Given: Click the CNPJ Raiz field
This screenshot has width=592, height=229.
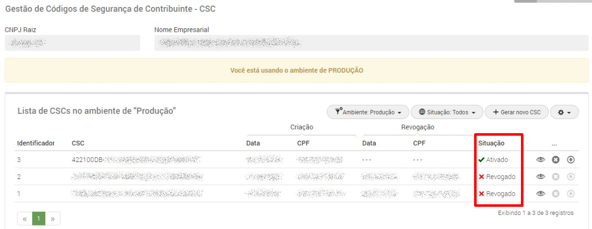Looking at the screenshot, I should [x=73, y=43].
